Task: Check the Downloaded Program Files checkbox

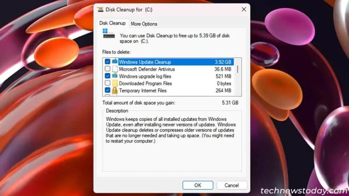Action: coord(107,83)
